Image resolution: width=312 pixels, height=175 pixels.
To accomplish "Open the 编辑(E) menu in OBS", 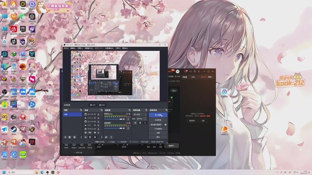I will coord(73,48).
